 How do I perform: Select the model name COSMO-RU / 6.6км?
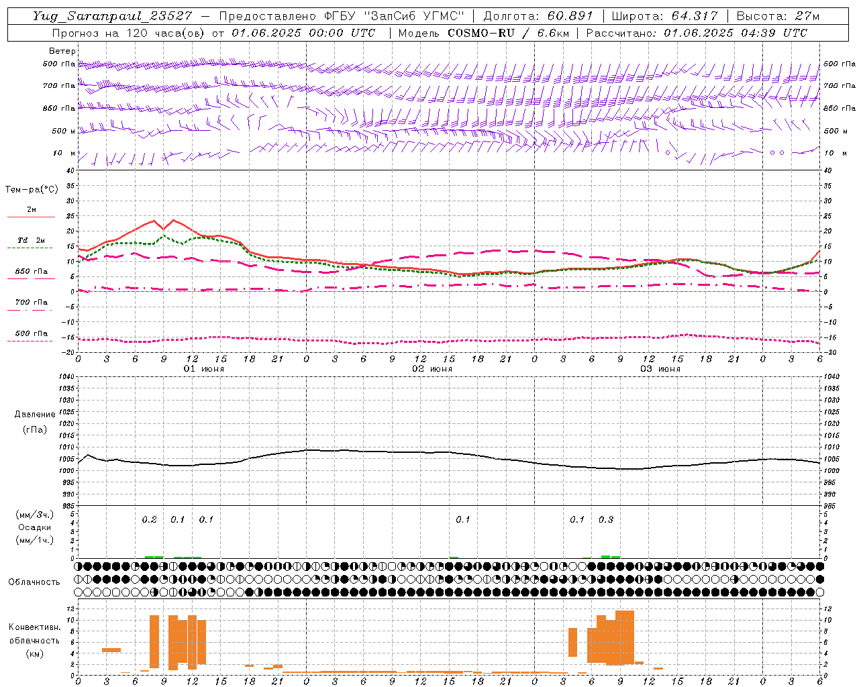507,33
